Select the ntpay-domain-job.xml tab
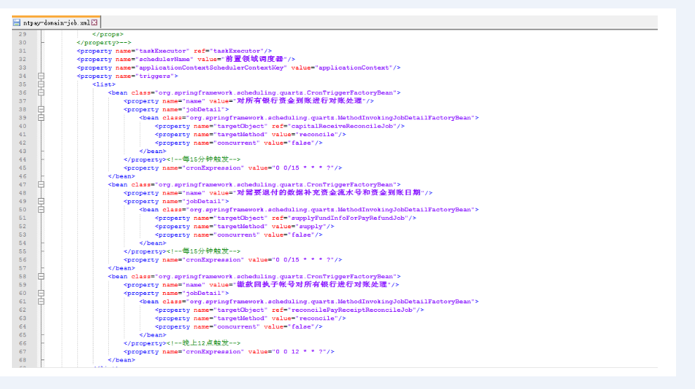The height and width of the screenshot is (389, 695). click(56, 22)
